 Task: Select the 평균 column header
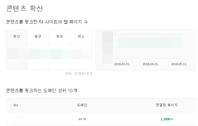click(x=38, y=36)
